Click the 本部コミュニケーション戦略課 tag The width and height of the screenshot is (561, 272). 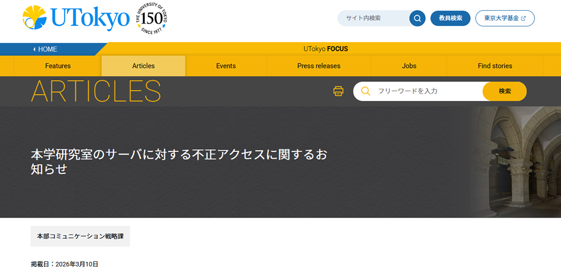tap(80, 236)
